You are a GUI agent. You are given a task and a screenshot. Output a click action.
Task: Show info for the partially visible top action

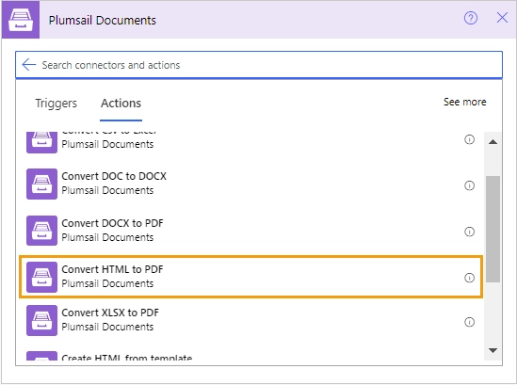[x=469, y=139]
